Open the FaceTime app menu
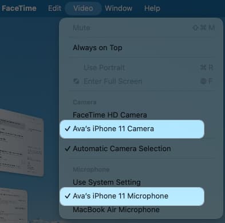 19,9
